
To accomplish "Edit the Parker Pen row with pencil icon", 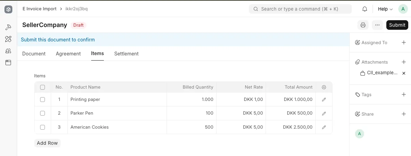I will pos(324,113).
